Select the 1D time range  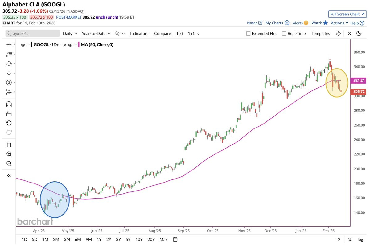pos(25,239)
